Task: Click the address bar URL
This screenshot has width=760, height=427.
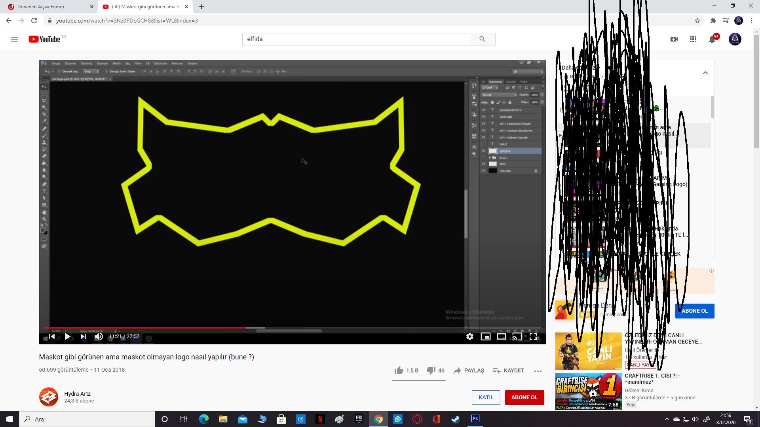Action: (127, 21)
